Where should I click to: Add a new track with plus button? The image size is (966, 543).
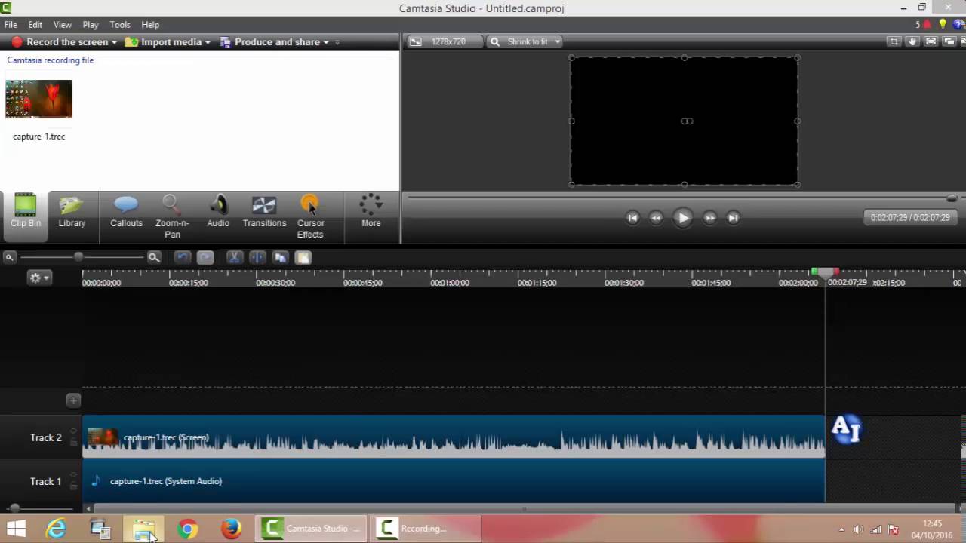pos(73,400)
